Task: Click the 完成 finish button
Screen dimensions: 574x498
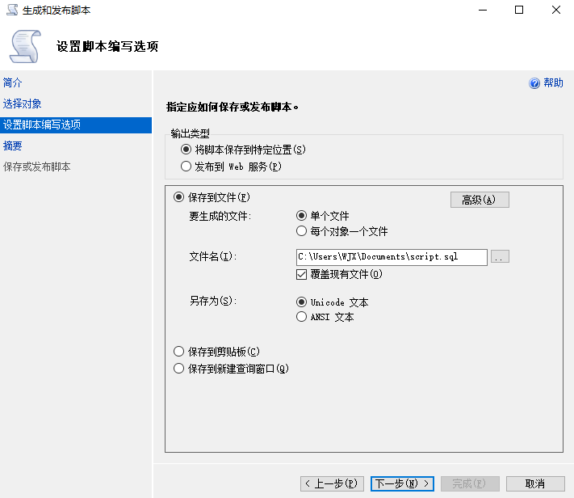Action: [470, 483]
